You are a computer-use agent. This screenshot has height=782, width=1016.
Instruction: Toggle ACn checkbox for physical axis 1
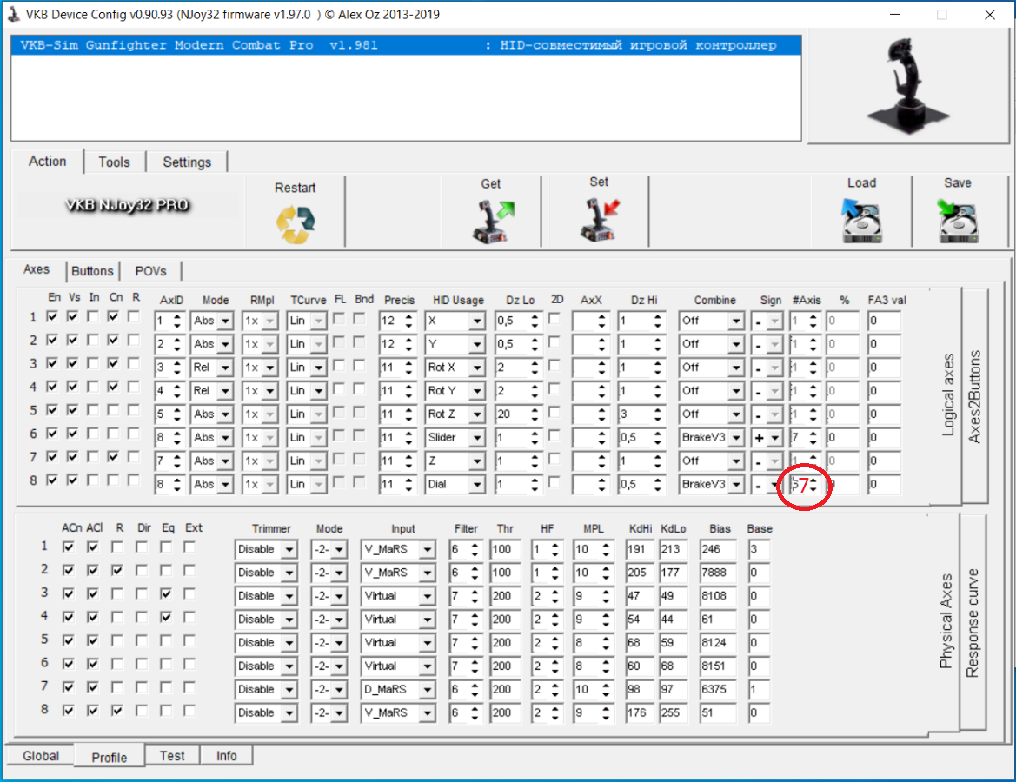click(68, 547)
